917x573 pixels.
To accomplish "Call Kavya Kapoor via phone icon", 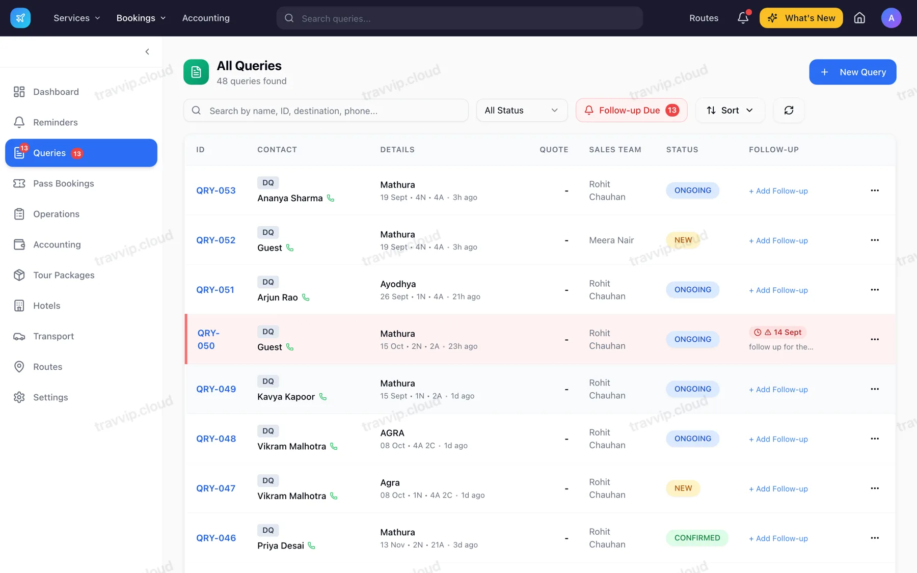I will [323, 397].
